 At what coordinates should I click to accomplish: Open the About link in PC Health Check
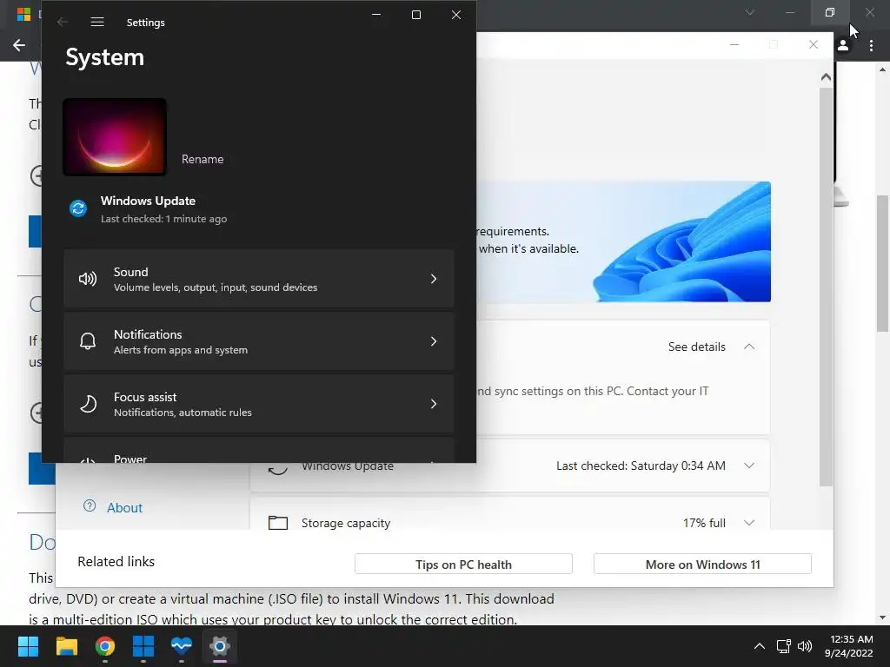(x=125, y=507)
